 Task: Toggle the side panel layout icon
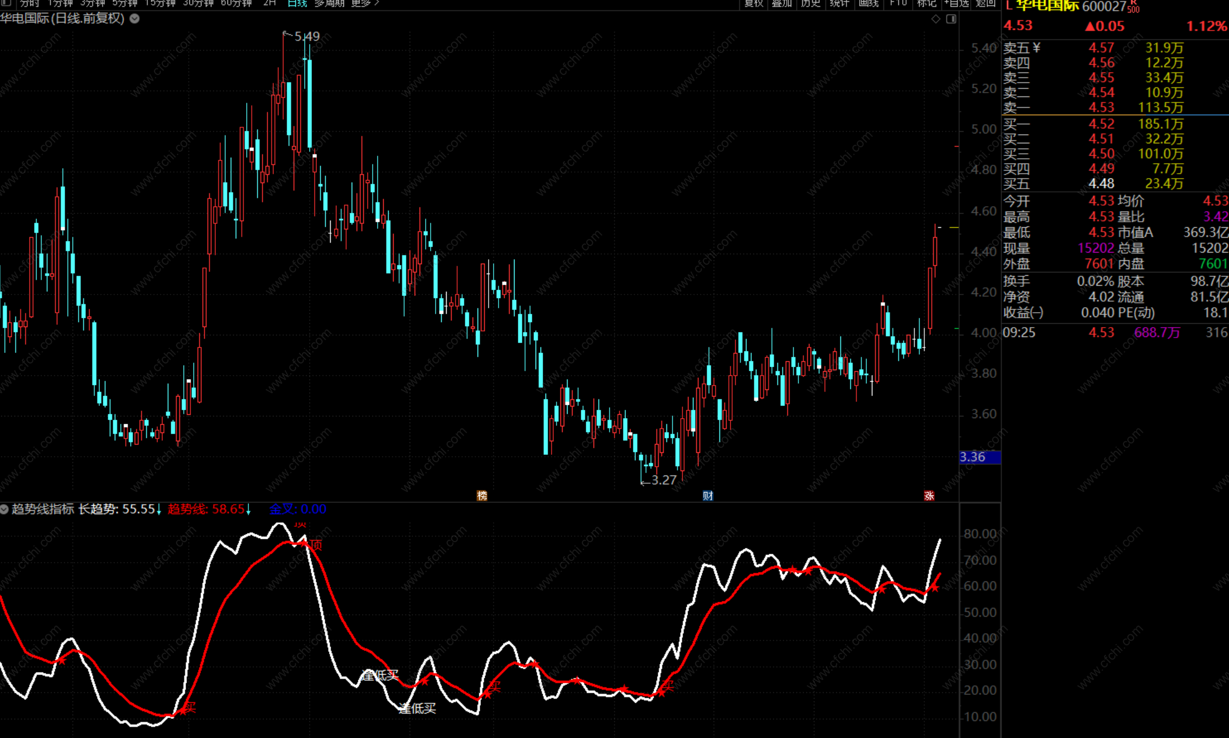pos(951,19)
